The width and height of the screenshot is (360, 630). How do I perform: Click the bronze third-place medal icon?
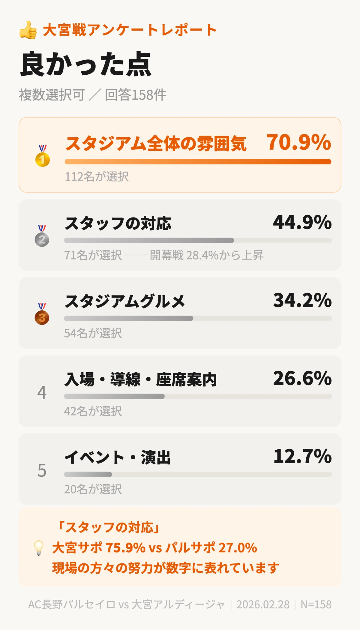42,314
